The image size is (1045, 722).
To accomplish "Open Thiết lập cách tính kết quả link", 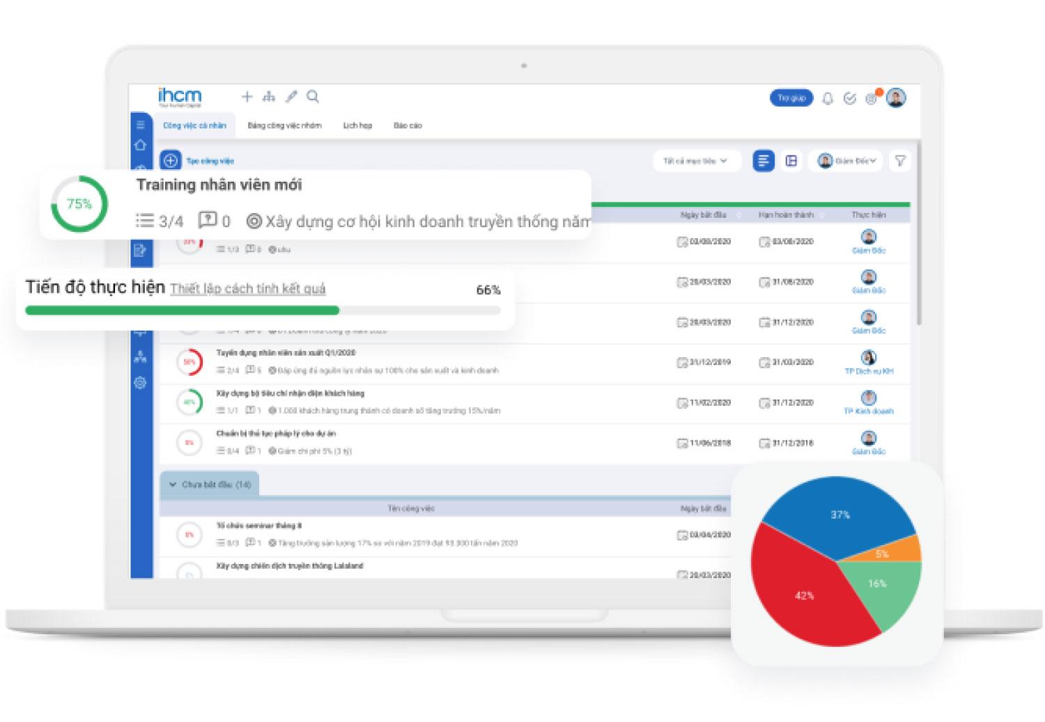I will (248, 289).
